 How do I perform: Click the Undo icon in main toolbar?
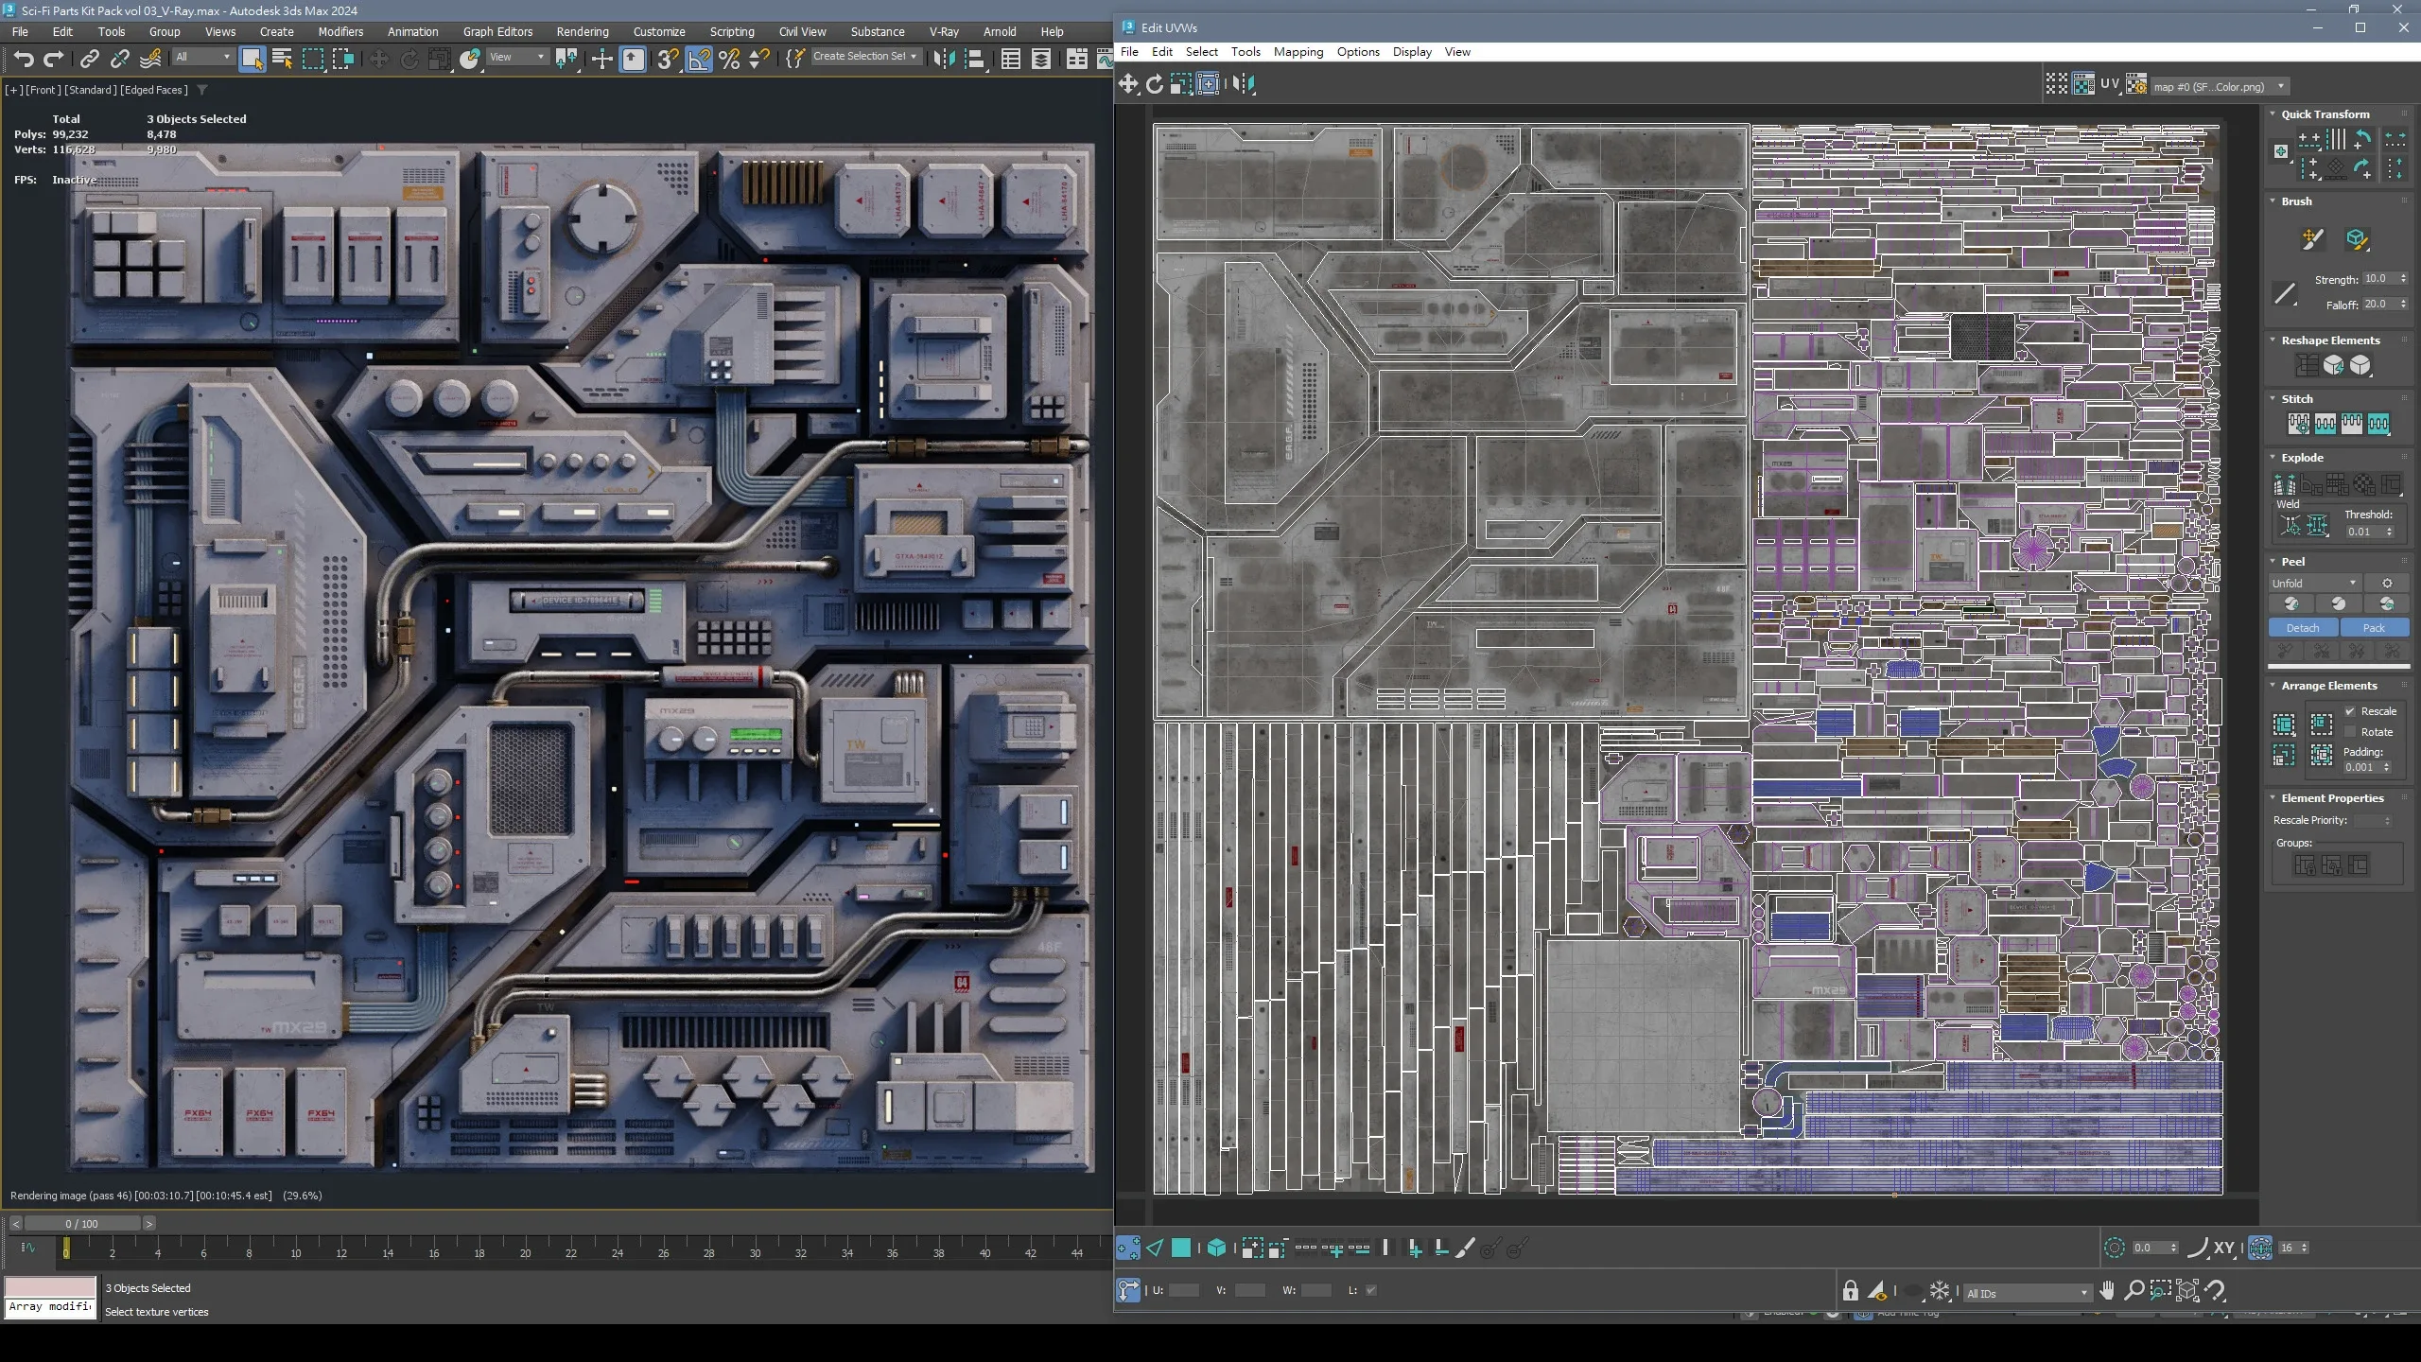click(x=24, y=60)
